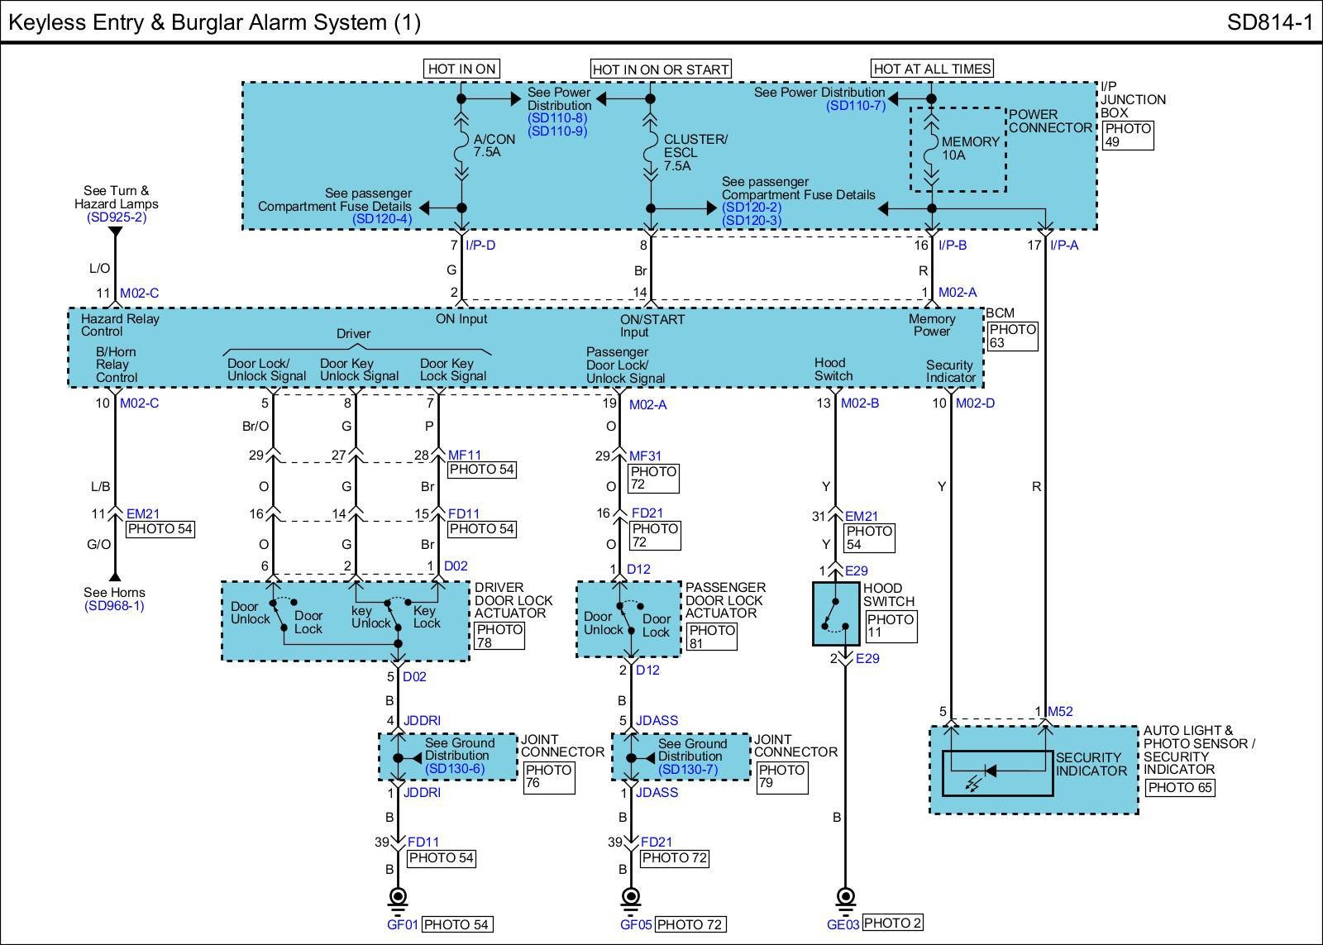Viewport: 1323px width, 945px height.
Task: Click the passenger door lock actuator switch
Action: 628,618
